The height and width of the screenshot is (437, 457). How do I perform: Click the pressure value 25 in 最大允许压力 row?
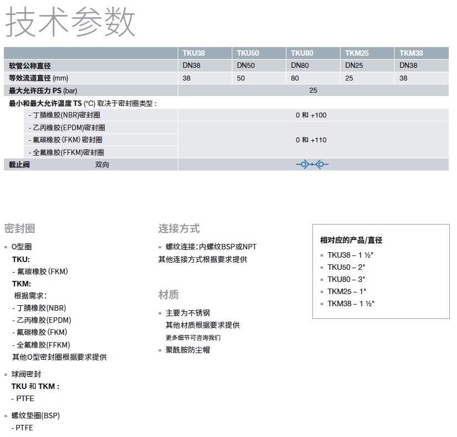tap(313, 90)
